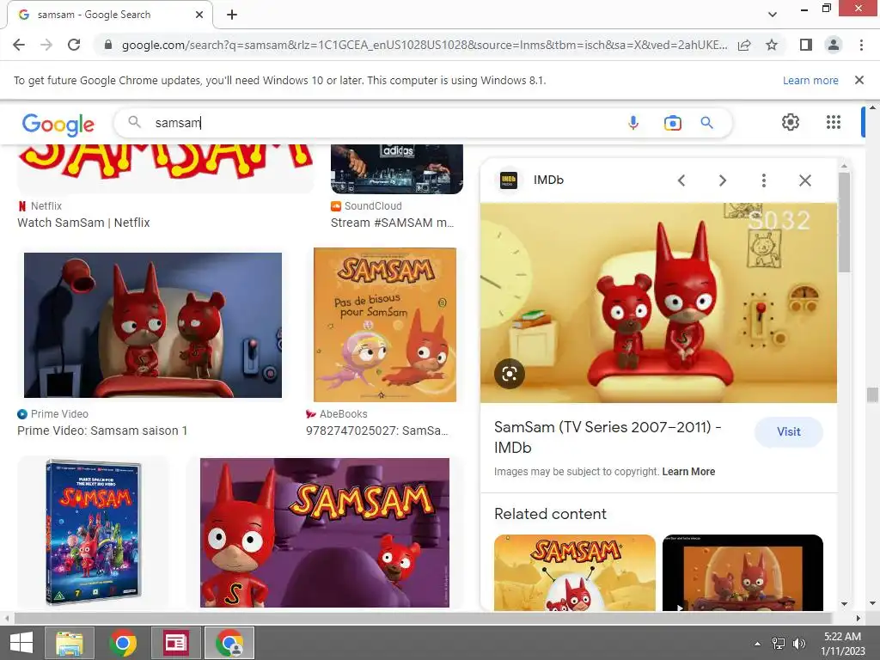Click Learn more about Chrome updates
This screenshot has width=880, height=660.
click(x=810, y=80)
